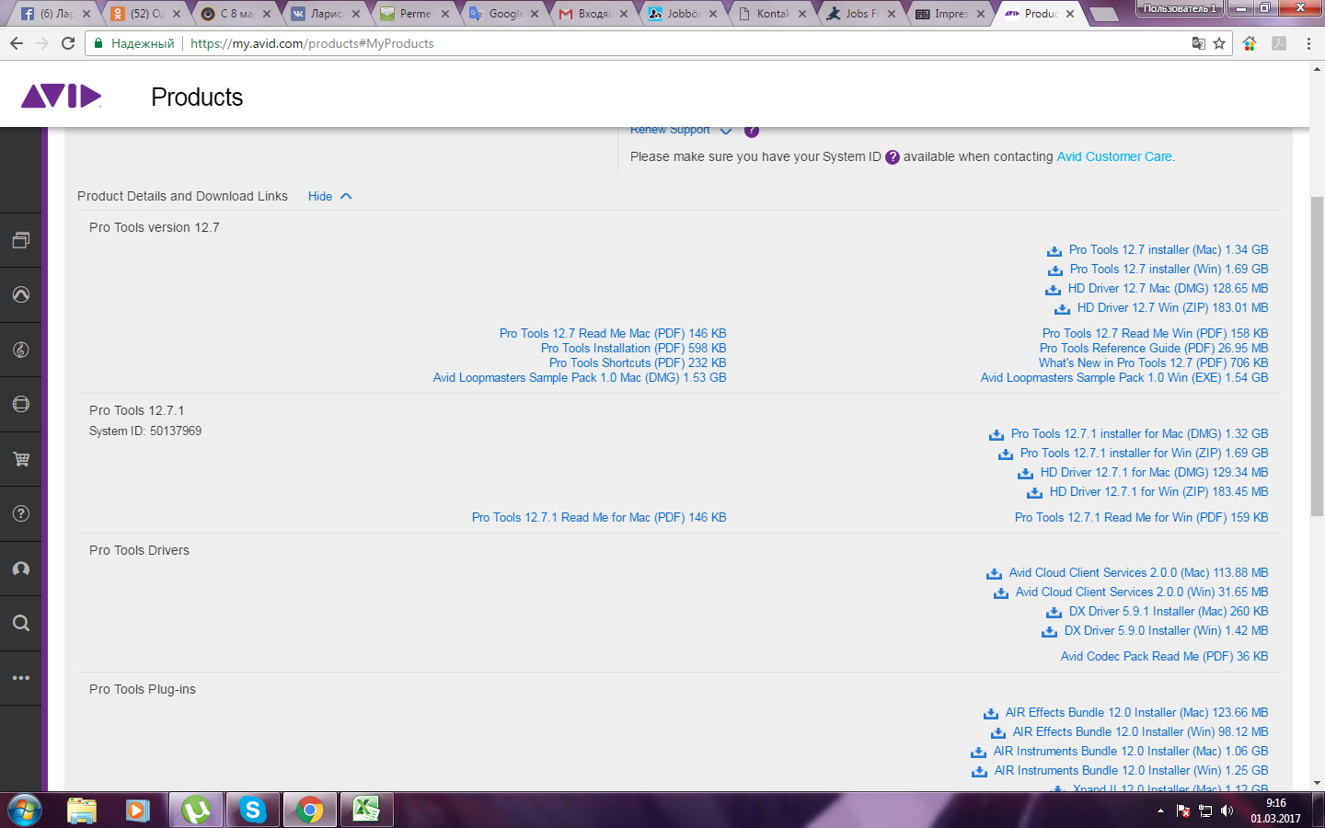Switch to the Gmail Входящие tab

click(594, 14)
